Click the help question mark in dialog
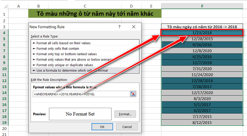 [120, 27]
